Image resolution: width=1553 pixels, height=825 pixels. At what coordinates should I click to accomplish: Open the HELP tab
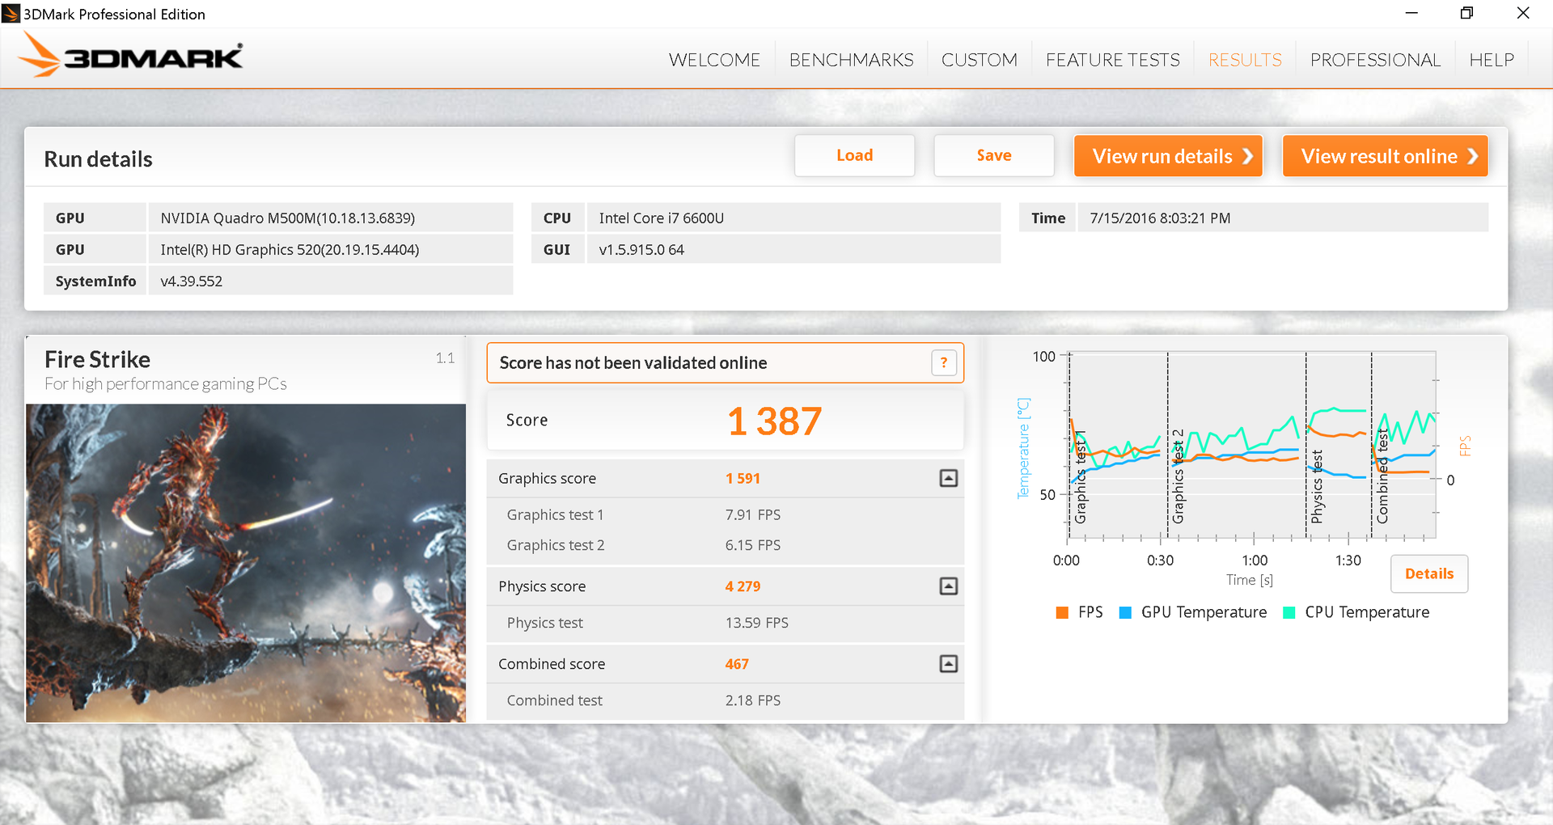[x=1492, y=60]
